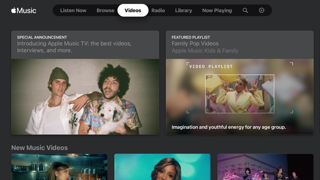Open the teal-background new music video thumbnail
Viewport: 320px width, 180px height.
click(162, 167)
